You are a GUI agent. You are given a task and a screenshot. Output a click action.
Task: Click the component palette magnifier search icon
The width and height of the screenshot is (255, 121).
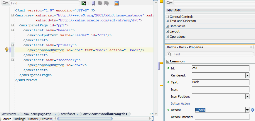(x=169, y=3)
